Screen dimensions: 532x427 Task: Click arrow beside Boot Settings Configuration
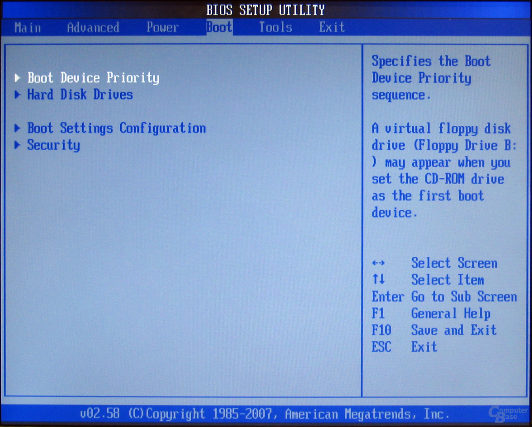pyautogui.click(x=17, y=128)
